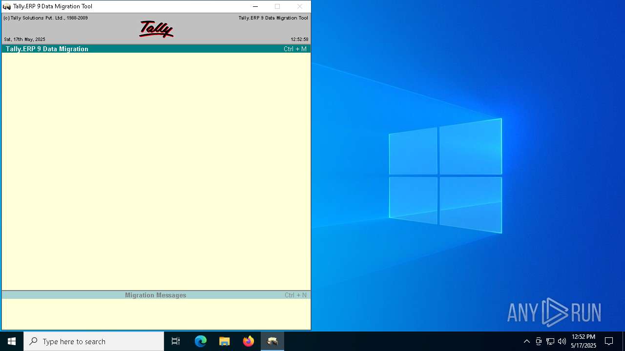This screenshot has height=351, width=625.
Task: Open the volume control tray icon
Action: (562, 341)
